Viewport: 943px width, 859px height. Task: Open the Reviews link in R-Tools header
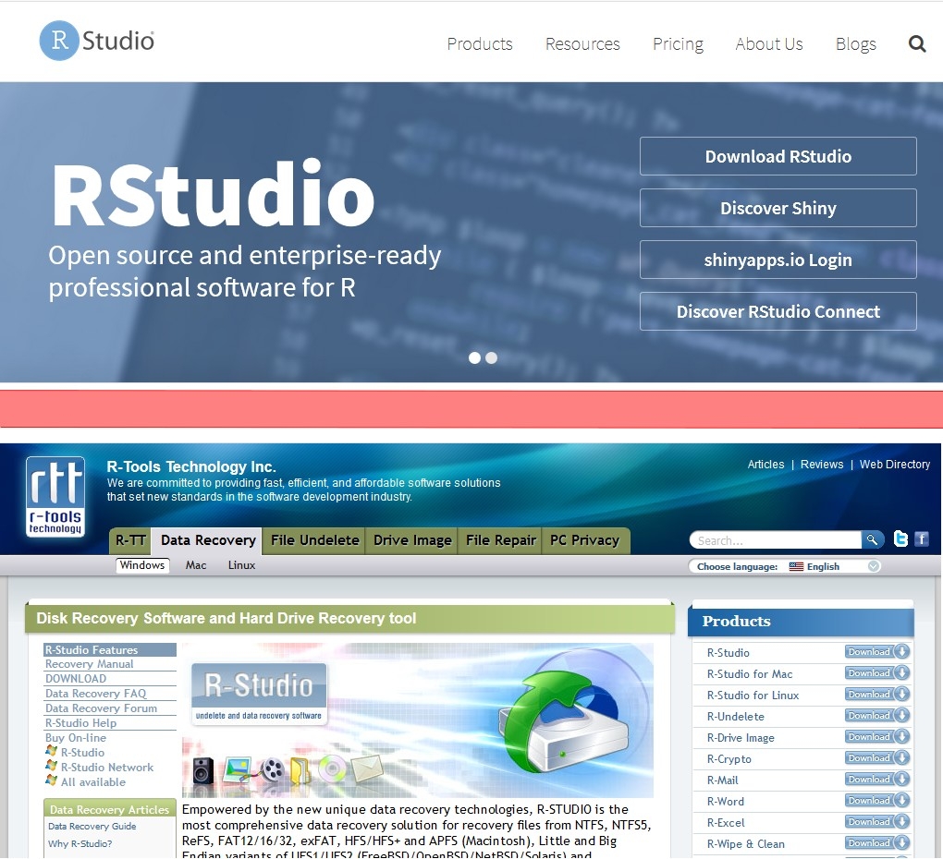[822, 465]
